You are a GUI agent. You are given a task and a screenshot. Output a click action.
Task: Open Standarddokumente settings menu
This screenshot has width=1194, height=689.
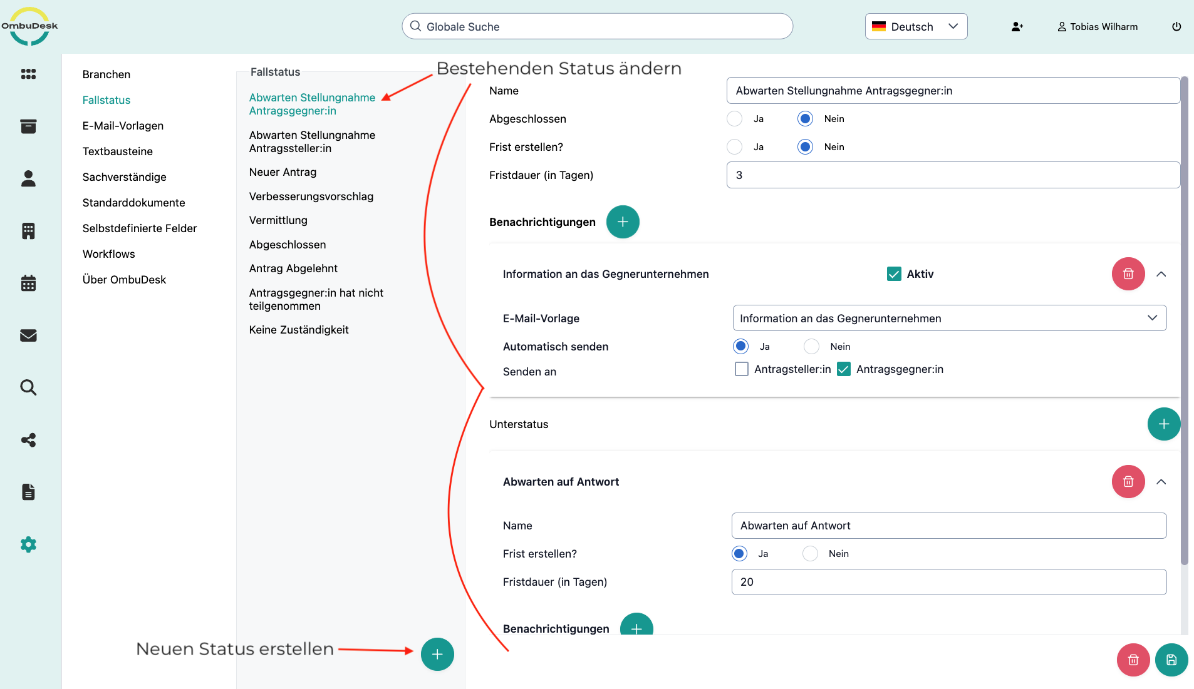pos(134,203)
